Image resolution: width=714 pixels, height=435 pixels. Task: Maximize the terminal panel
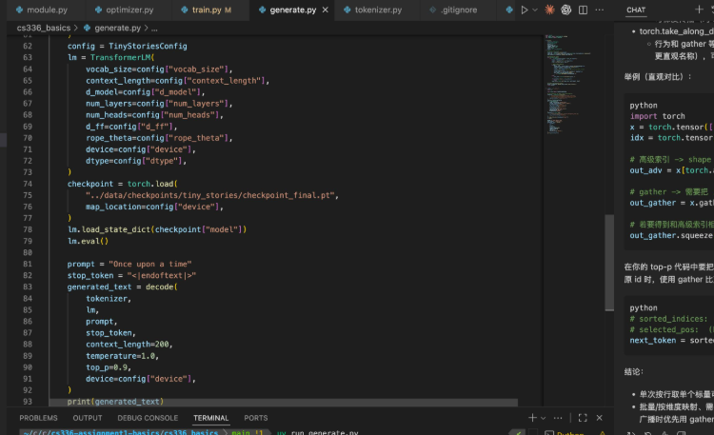click(x=583, y=418)
